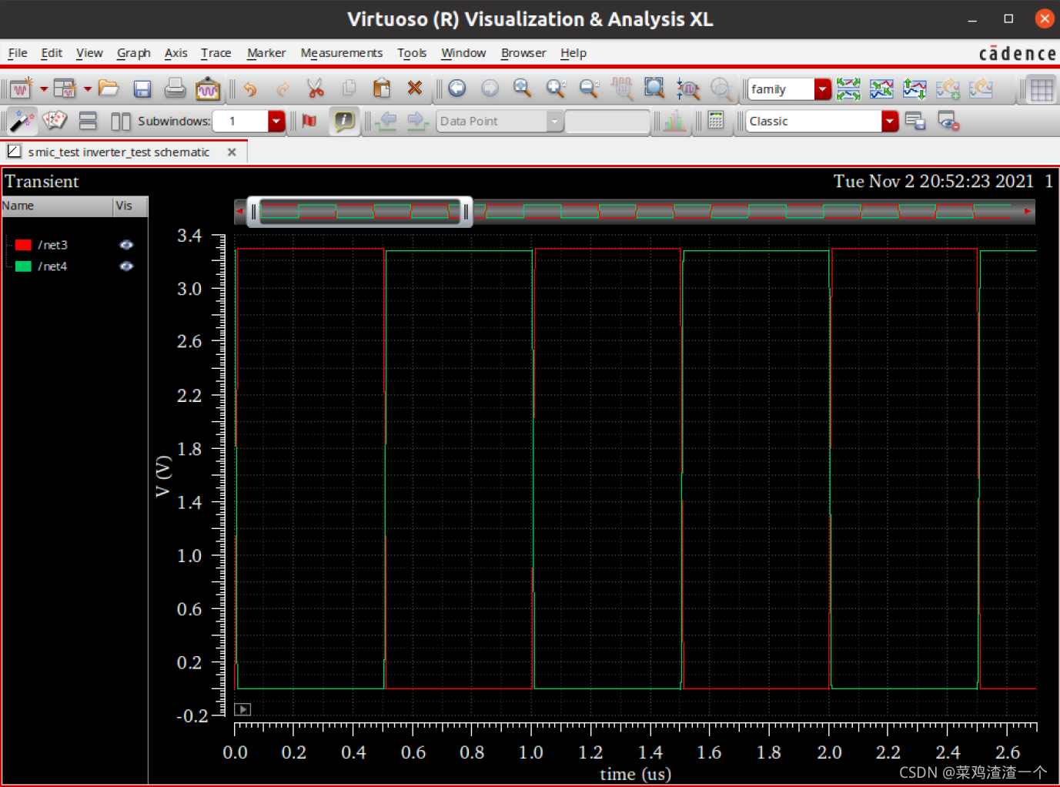1060x787 pixels.
Task: Click the zoom waveform cycle icon
Action: [622, 89]
